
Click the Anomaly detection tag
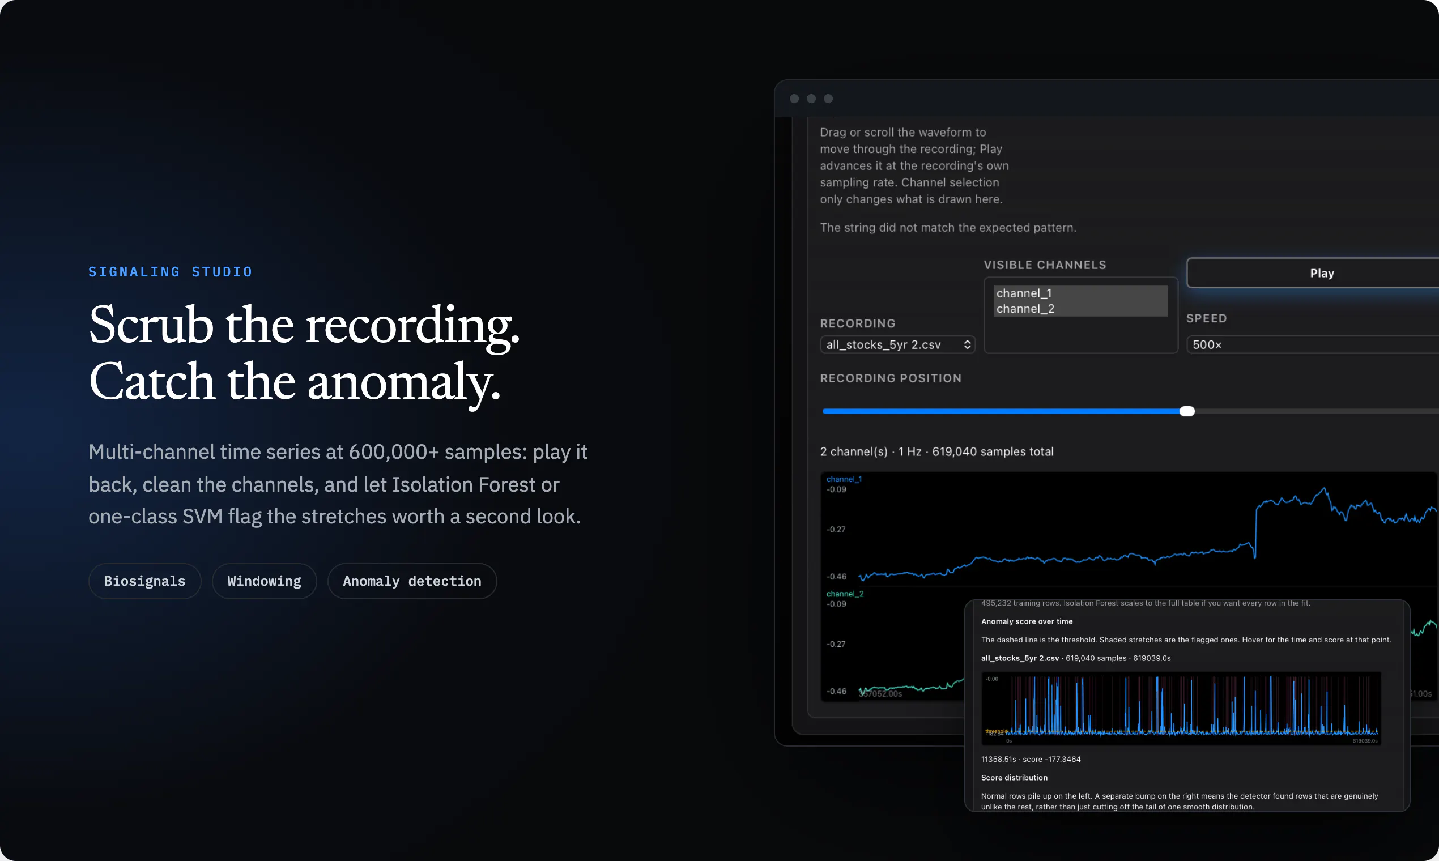pos(412,581)
